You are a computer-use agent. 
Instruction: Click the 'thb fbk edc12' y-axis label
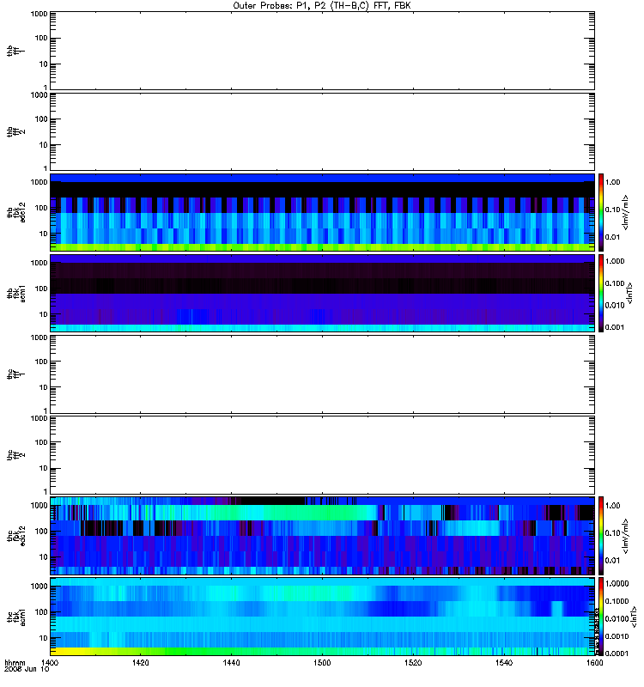(x=16, y=212)
